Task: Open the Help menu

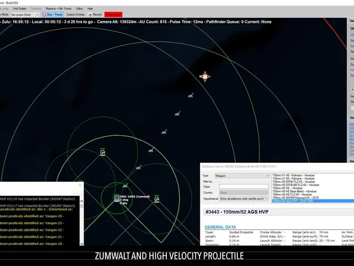Action: (x=90, y=9)
